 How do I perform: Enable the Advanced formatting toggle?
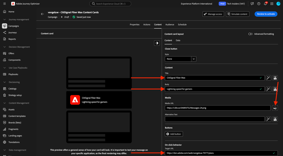point(250,34)
